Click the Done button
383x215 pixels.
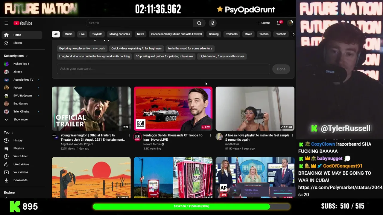(281, 69)
